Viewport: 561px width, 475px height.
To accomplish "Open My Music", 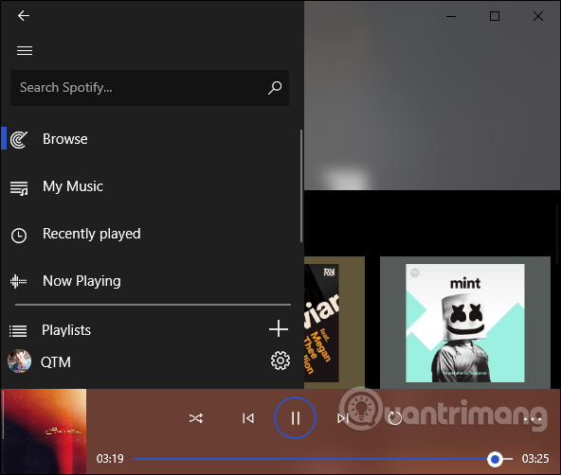I will [73, 186].
